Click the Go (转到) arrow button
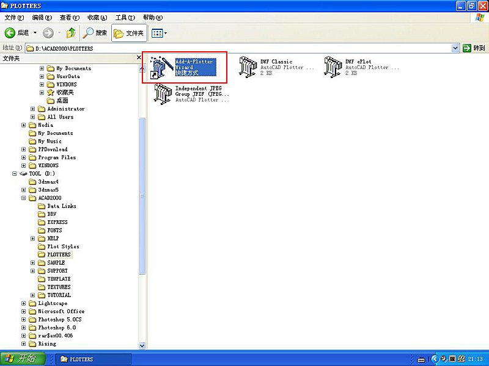This screenshot has width=489, height=366. pyautogui.click(x=467, y=48)
